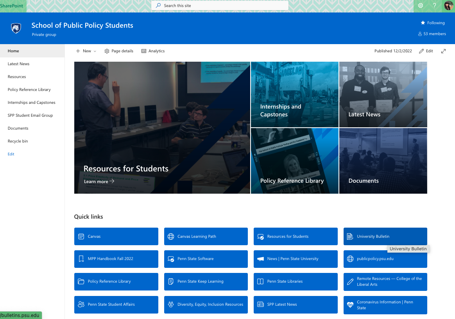Open the Documents hero tile

pos(383,161)
